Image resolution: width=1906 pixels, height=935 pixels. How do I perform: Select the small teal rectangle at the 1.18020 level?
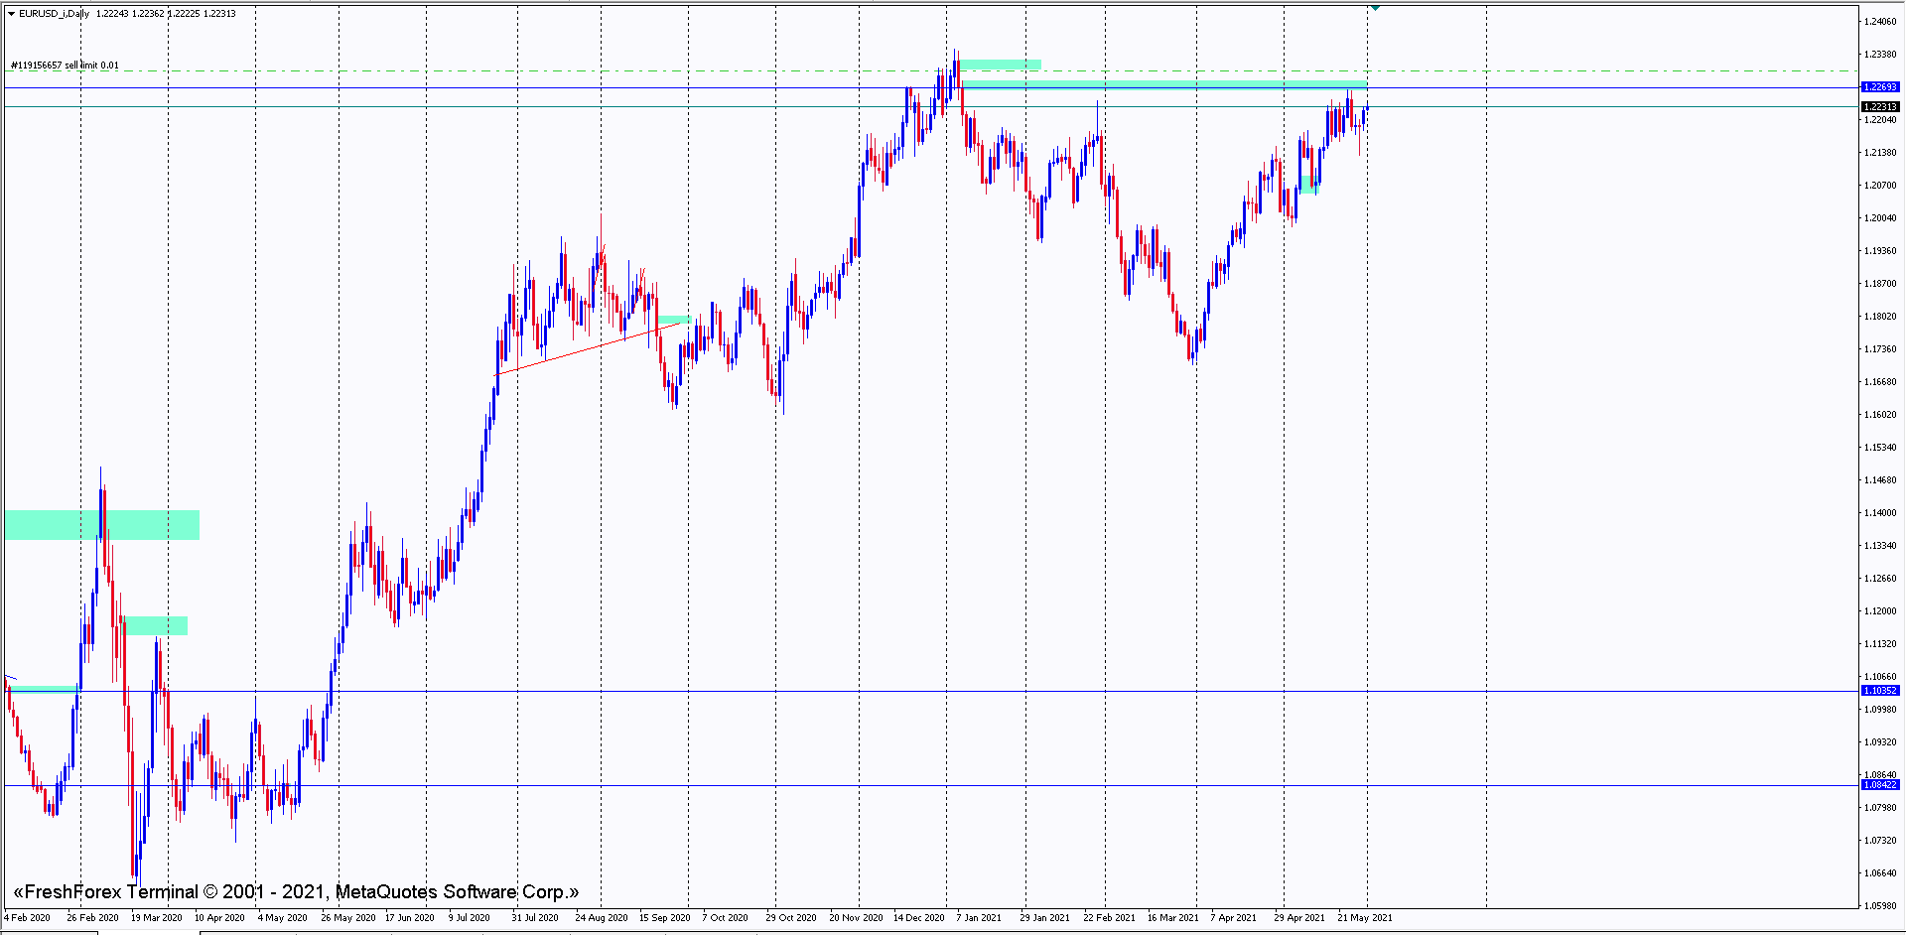tap(674, 320)
